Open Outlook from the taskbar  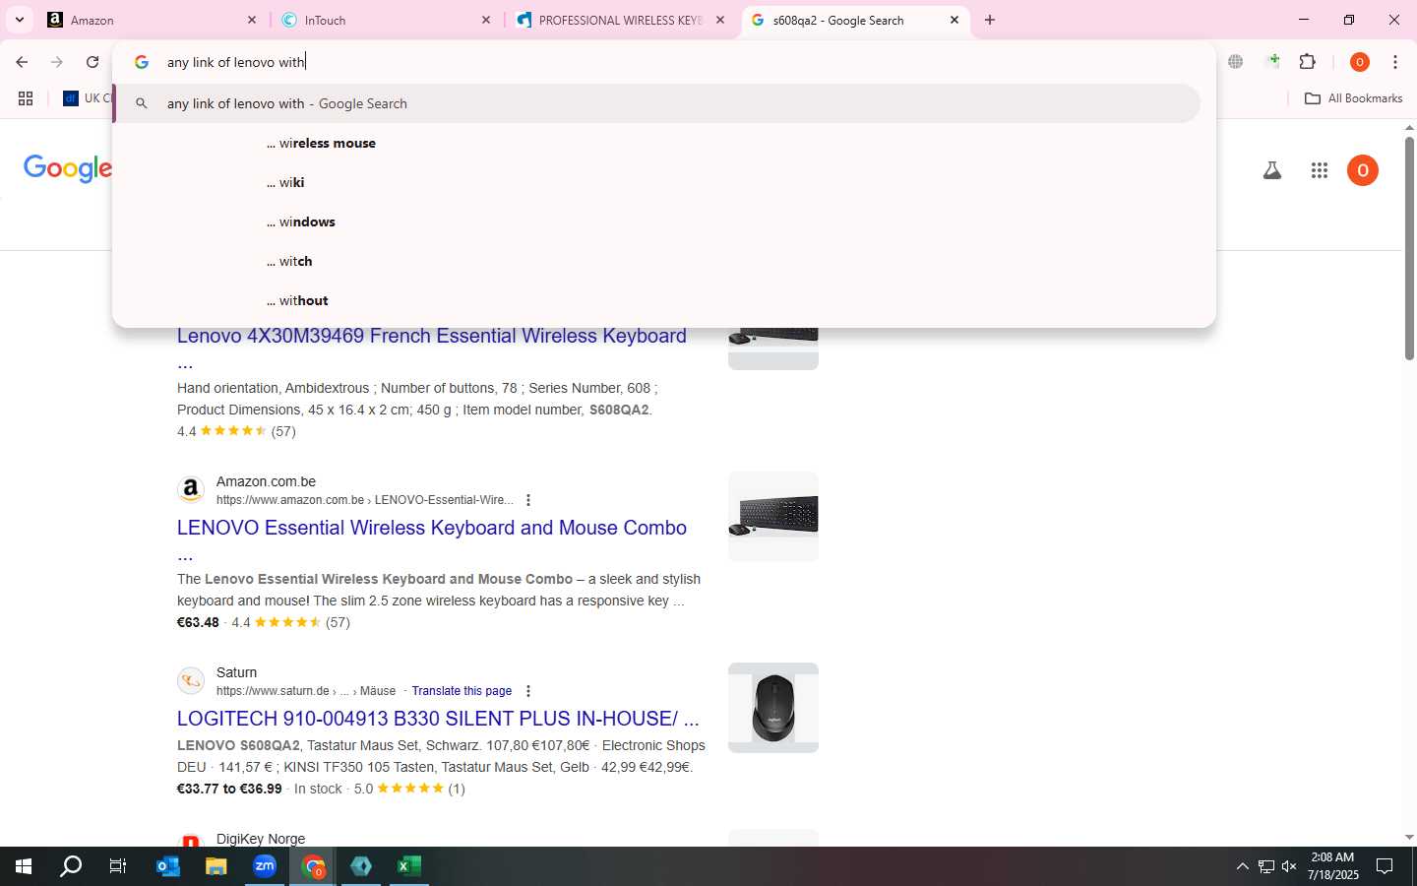168,866
